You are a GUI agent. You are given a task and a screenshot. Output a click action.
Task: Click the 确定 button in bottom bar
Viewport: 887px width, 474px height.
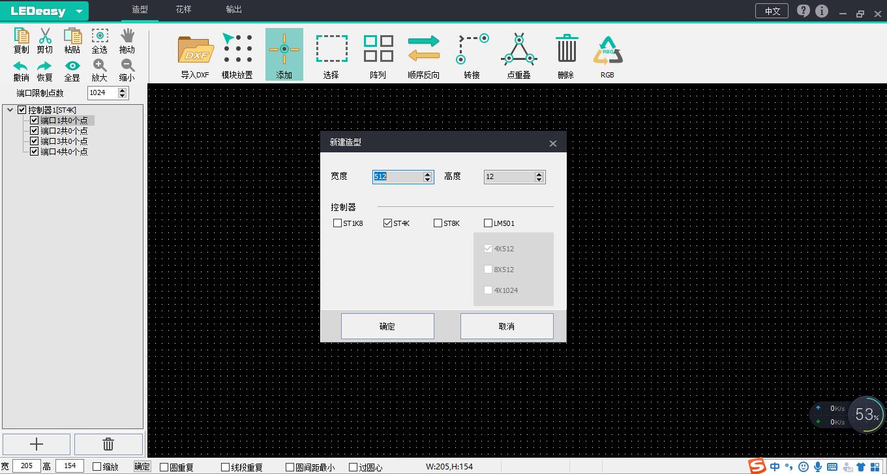click(142, 466)
